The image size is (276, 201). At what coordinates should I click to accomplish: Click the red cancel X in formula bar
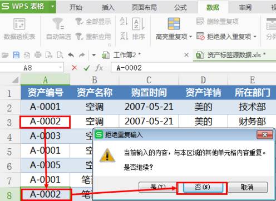point(74,68)
